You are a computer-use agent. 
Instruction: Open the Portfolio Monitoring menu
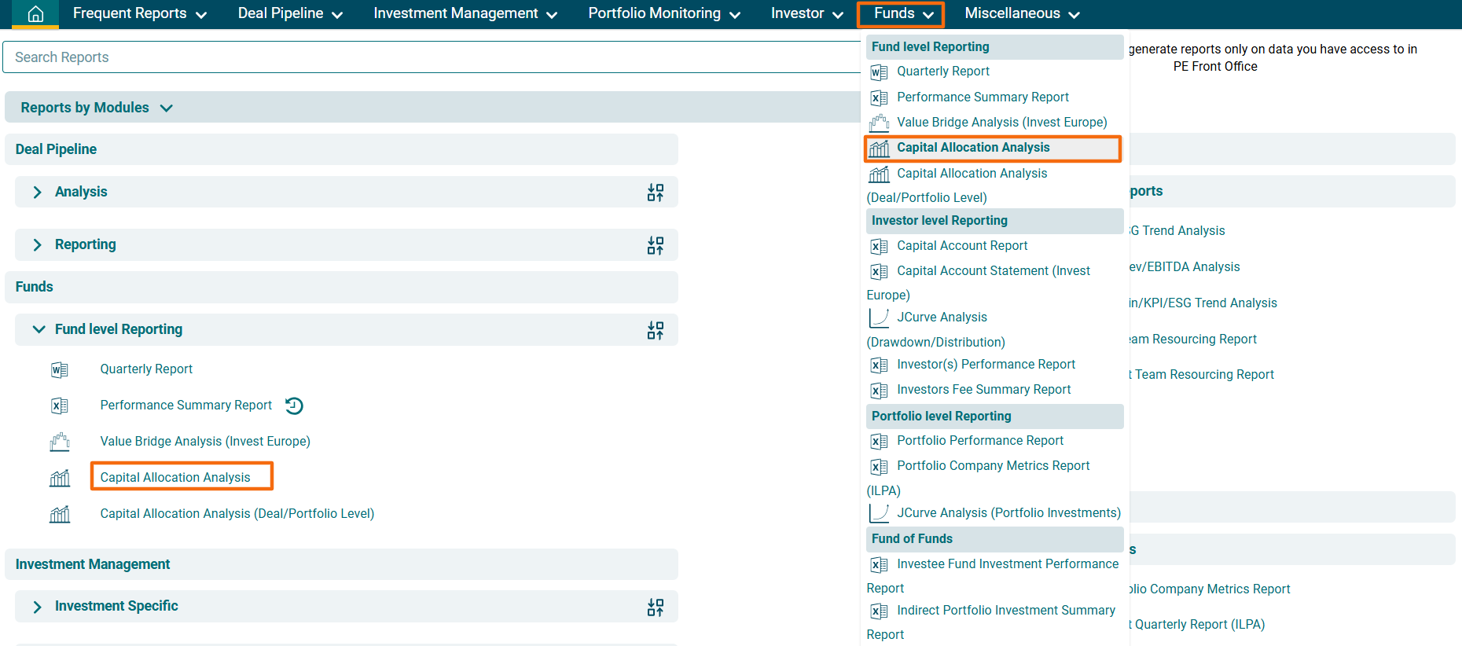663,13
